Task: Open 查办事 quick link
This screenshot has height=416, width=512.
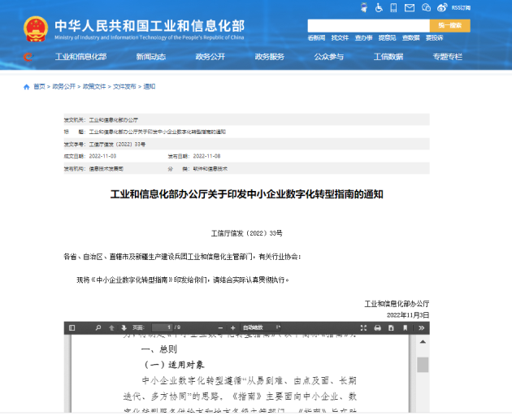Action: click(x=364, y=38)
